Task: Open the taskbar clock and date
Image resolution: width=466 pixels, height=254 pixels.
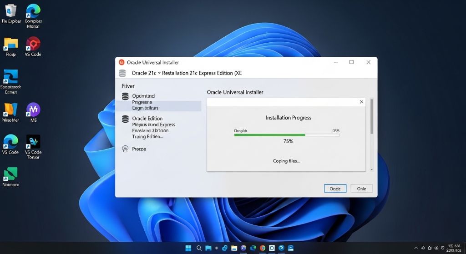Action: (454, 249)
